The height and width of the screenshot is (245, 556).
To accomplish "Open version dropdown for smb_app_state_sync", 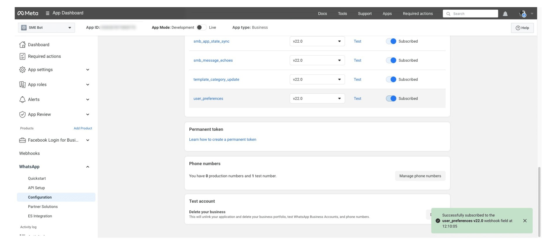I will tap(317, 41).
